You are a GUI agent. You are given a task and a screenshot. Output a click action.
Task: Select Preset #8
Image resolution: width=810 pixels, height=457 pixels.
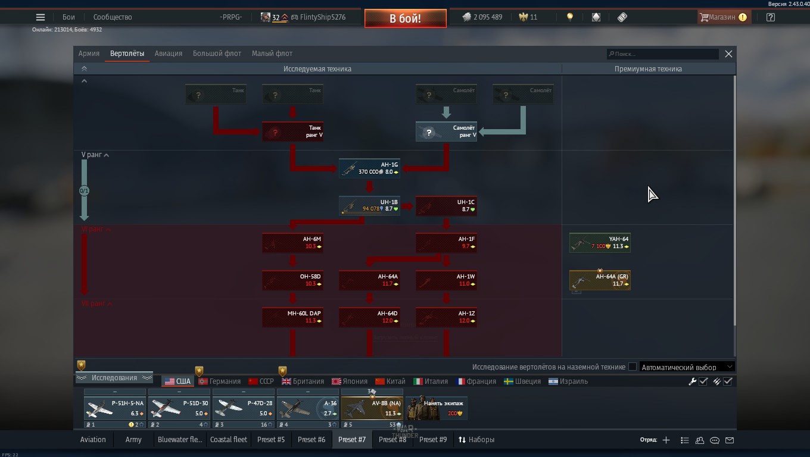pyautogui.click(x=392, y=440)
